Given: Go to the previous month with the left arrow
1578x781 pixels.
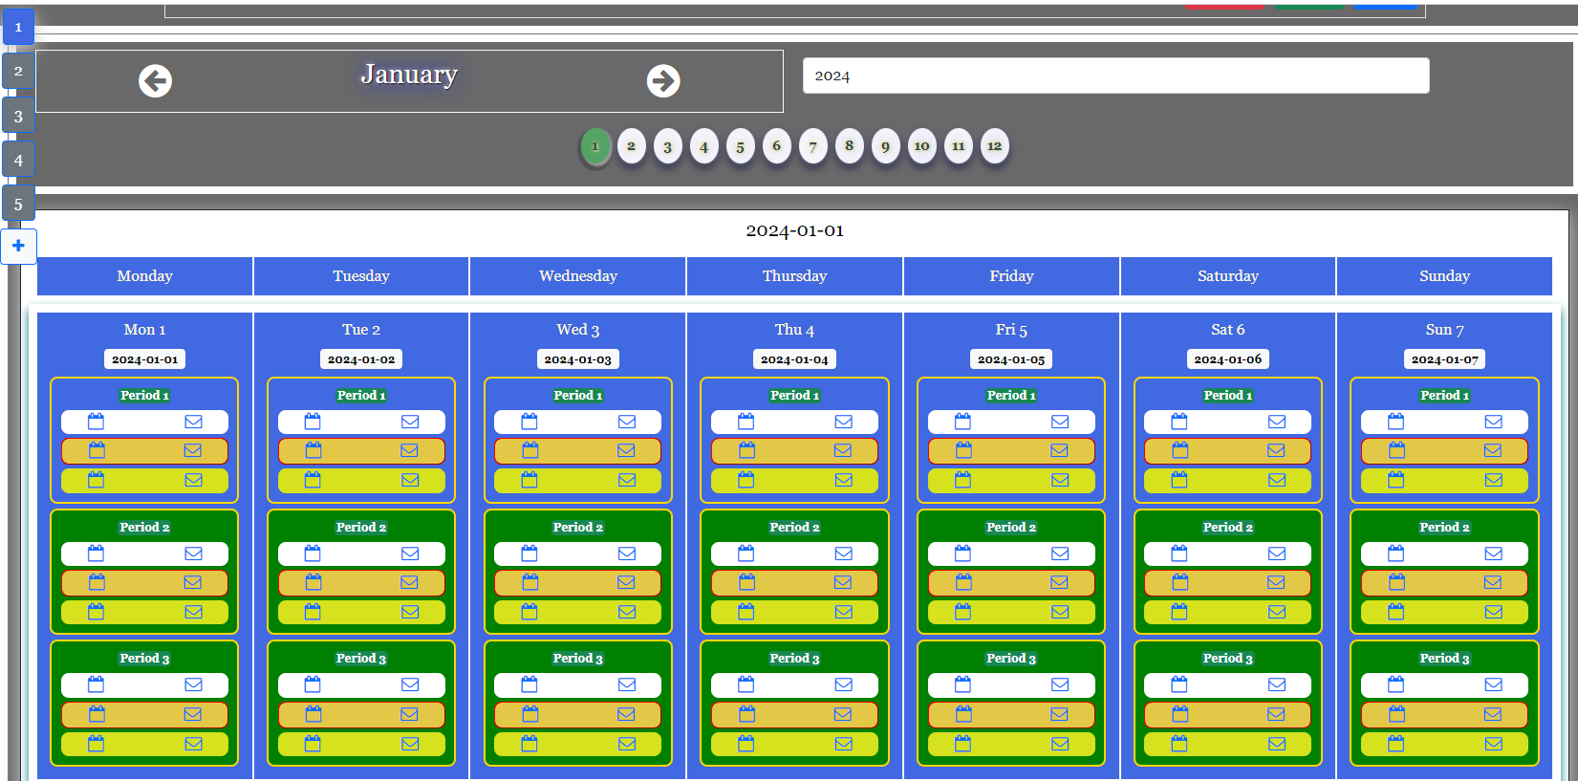Looking at the screenshot, I should point(155,81).
